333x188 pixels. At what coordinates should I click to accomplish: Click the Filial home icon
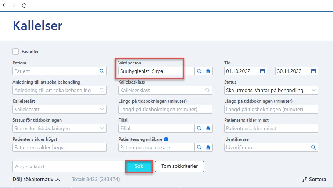[208, 128]
